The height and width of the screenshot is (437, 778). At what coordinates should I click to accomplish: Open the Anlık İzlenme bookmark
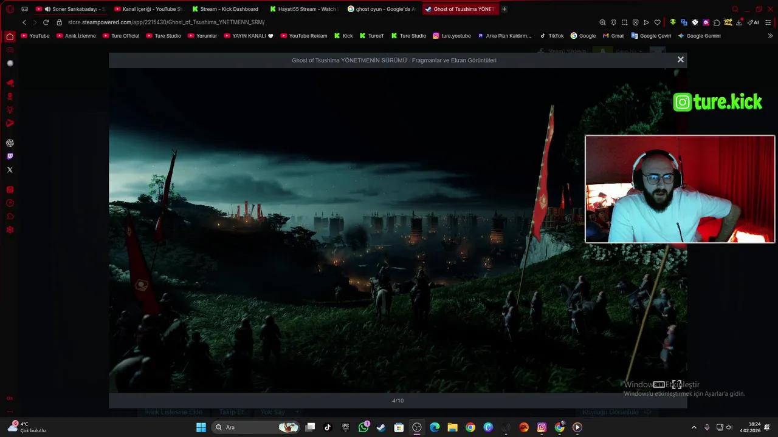click(76, 36)
